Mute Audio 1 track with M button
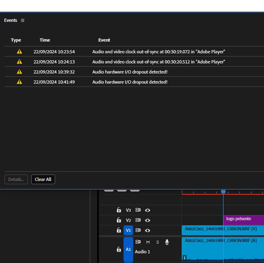264x263 pixels. 148,242
